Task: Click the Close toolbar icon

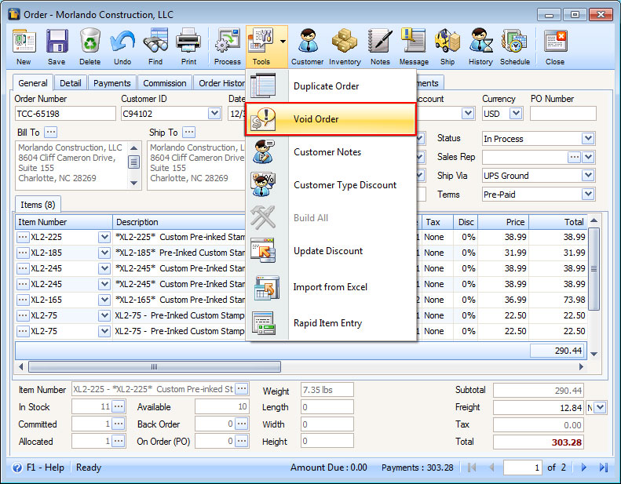Action: tap(555, 46)
